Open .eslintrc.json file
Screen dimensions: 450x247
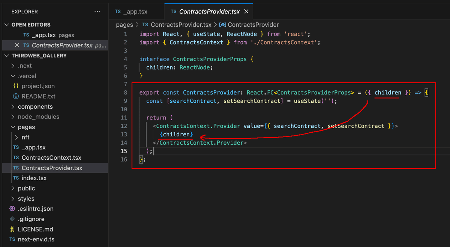[x=36, y=209]
